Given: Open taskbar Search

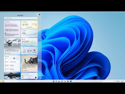Looking at the screenshot, I should pos(56,81).
